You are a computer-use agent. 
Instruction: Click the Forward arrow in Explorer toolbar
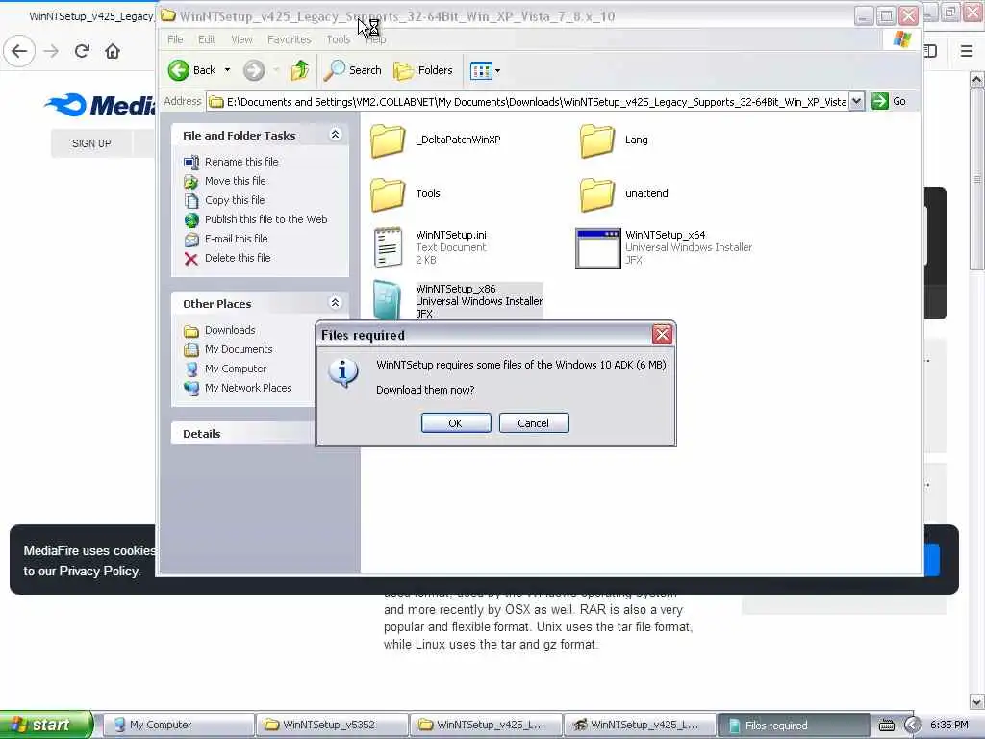254,70
